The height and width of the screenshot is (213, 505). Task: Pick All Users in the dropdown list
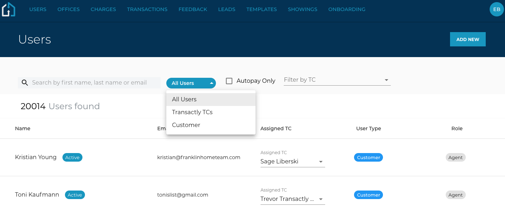click(x=184, y=99)
